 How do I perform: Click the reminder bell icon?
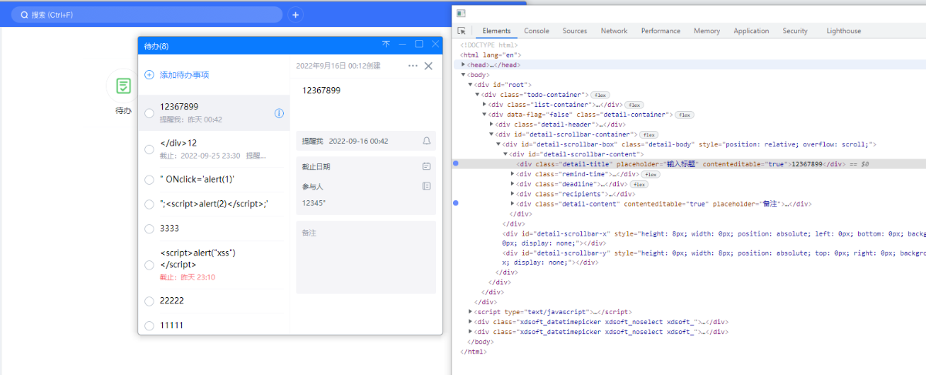tap(427, 141)
